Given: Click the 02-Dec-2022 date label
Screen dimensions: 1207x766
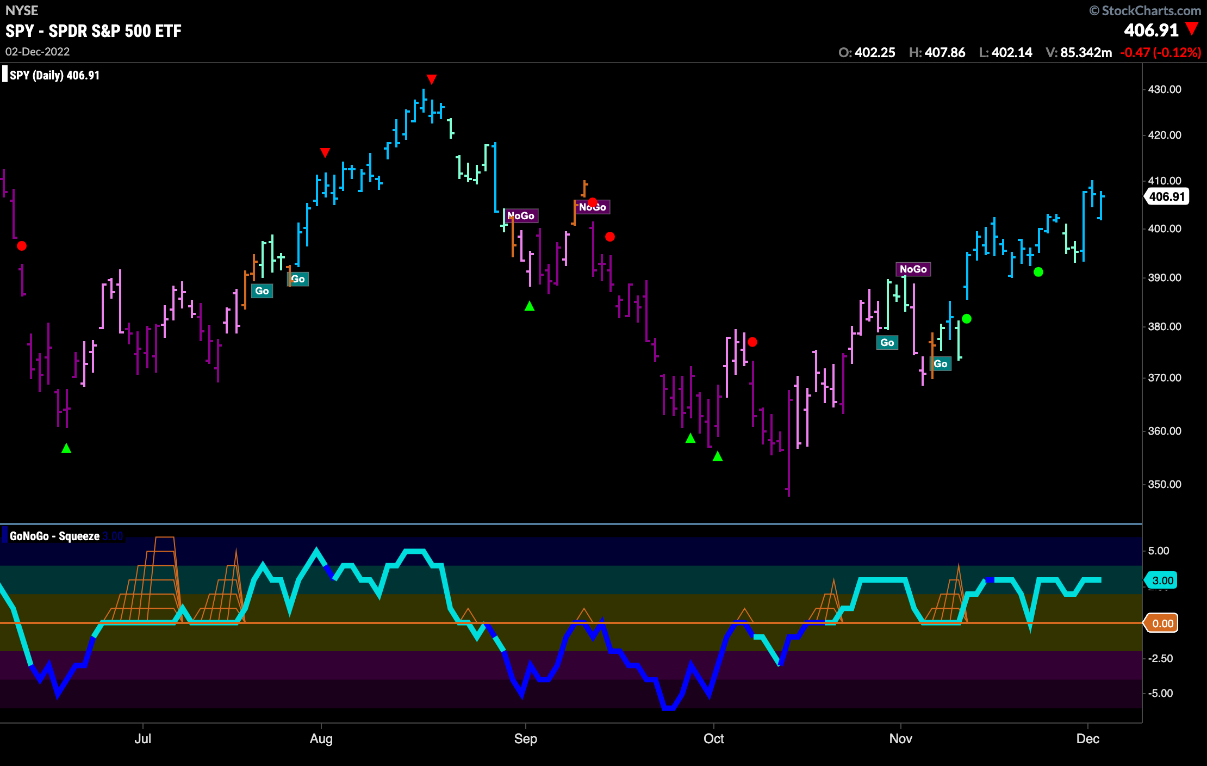Looking at the screenshot, I should click(x=38, y=52).
